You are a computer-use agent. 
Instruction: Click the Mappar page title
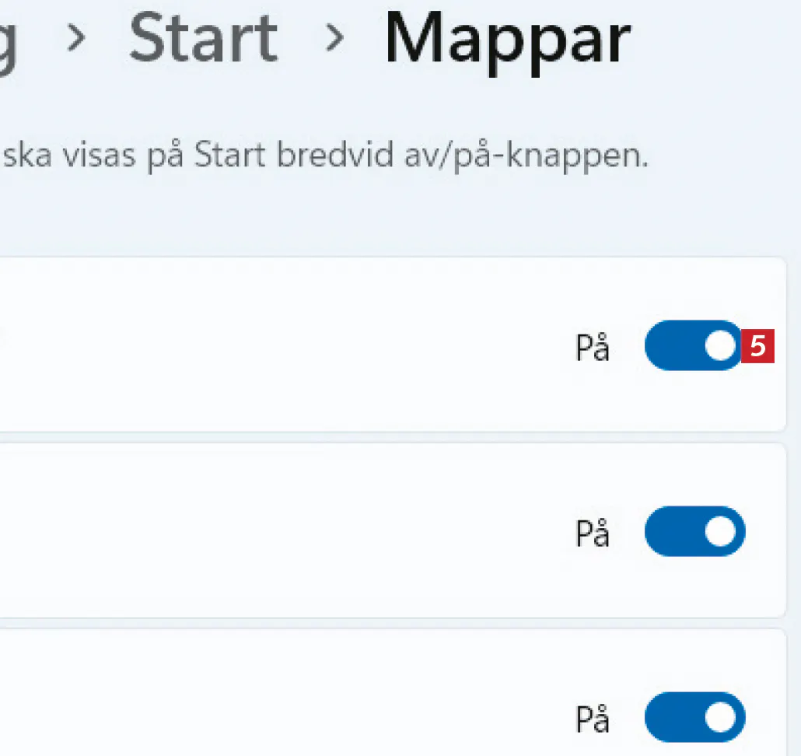point(507,39)
